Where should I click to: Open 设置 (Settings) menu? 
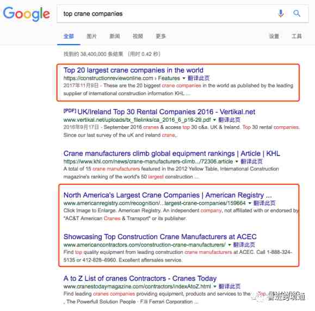click(x=274, y=36)
